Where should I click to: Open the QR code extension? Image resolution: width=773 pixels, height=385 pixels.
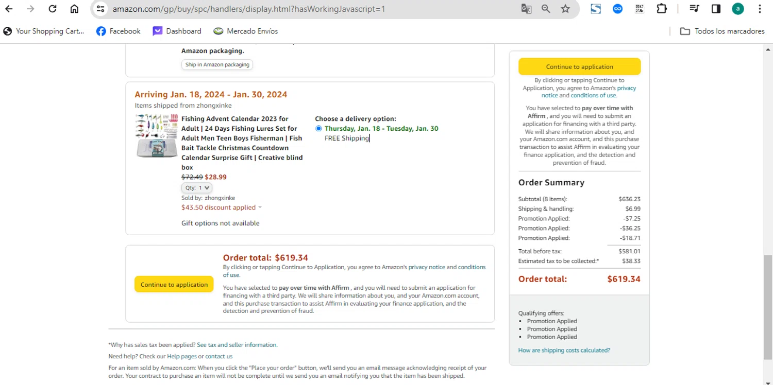click(640, 9)
